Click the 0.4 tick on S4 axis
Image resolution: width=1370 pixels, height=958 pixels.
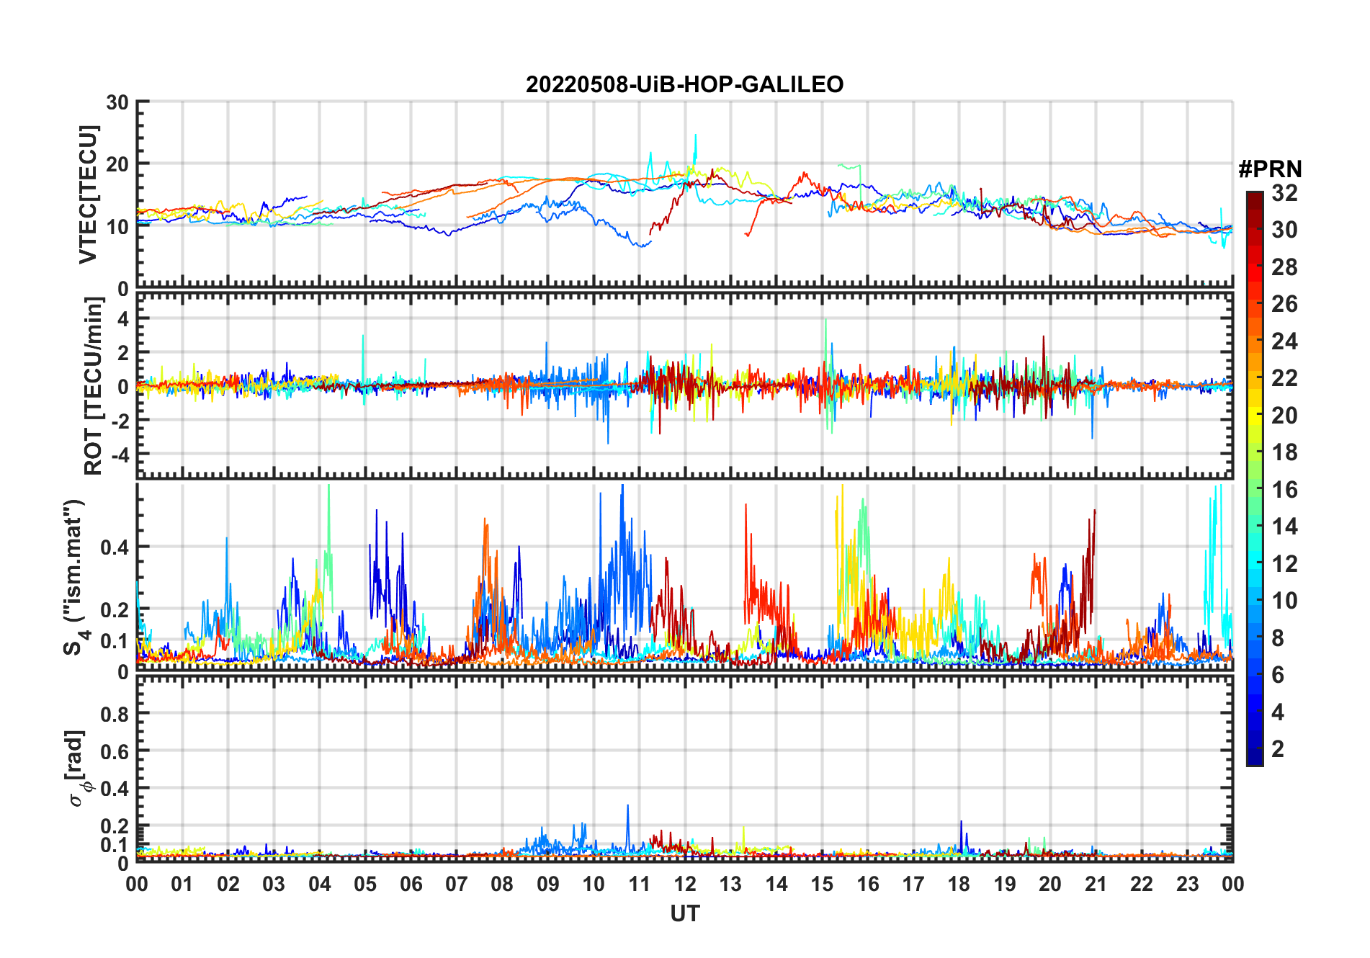click(115, 547)
